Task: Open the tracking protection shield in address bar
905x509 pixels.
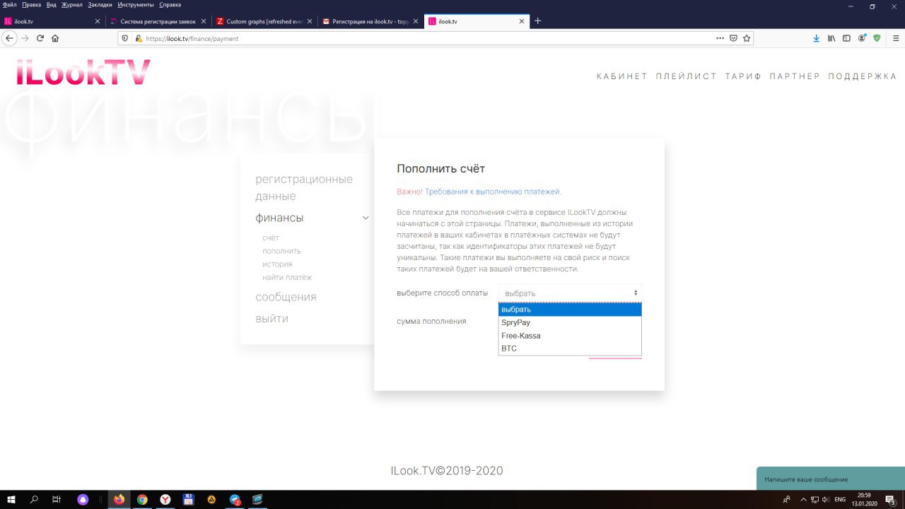Action: click(x=125, y=39)
